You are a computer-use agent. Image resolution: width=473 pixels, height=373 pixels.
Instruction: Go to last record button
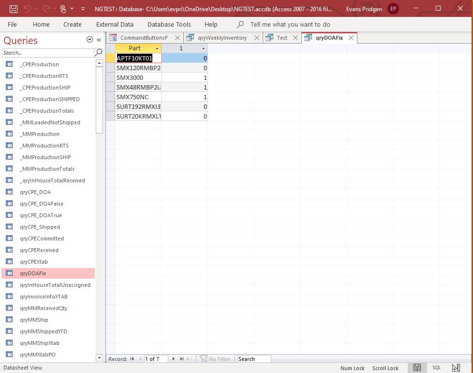click(181, 359)
